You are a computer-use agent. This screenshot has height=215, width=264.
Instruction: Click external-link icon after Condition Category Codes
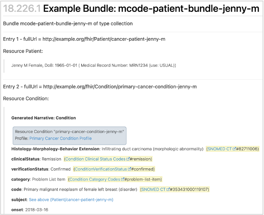click(x=122, y=179)
